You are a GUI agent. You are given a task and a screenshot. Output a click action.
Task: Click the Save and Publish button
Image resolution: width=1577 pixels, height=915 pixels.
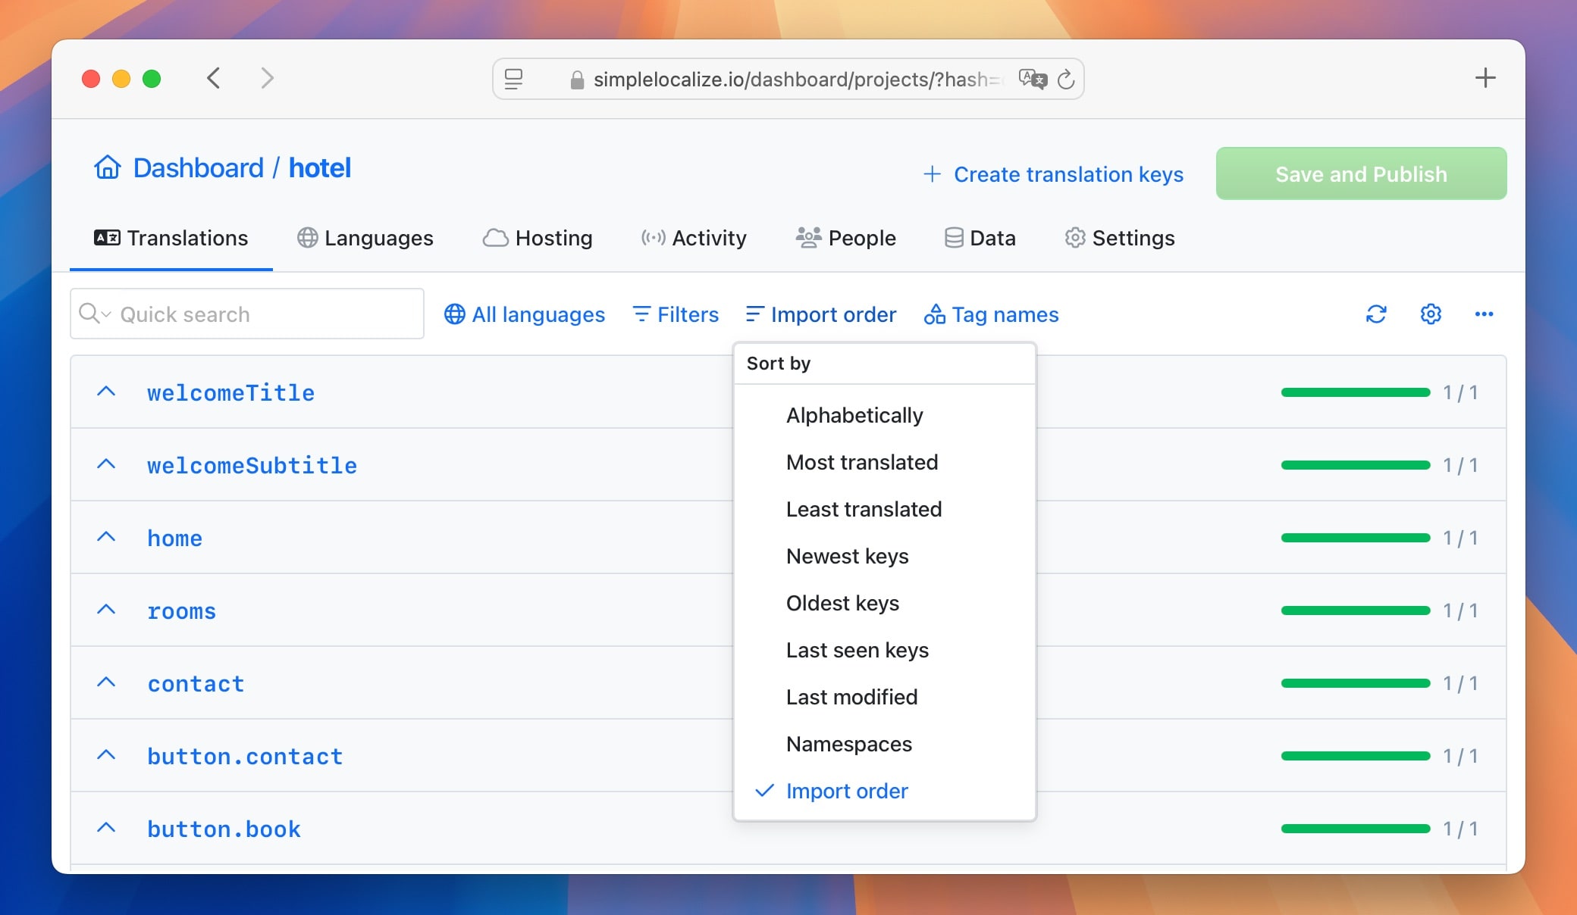pos(1361,173)
